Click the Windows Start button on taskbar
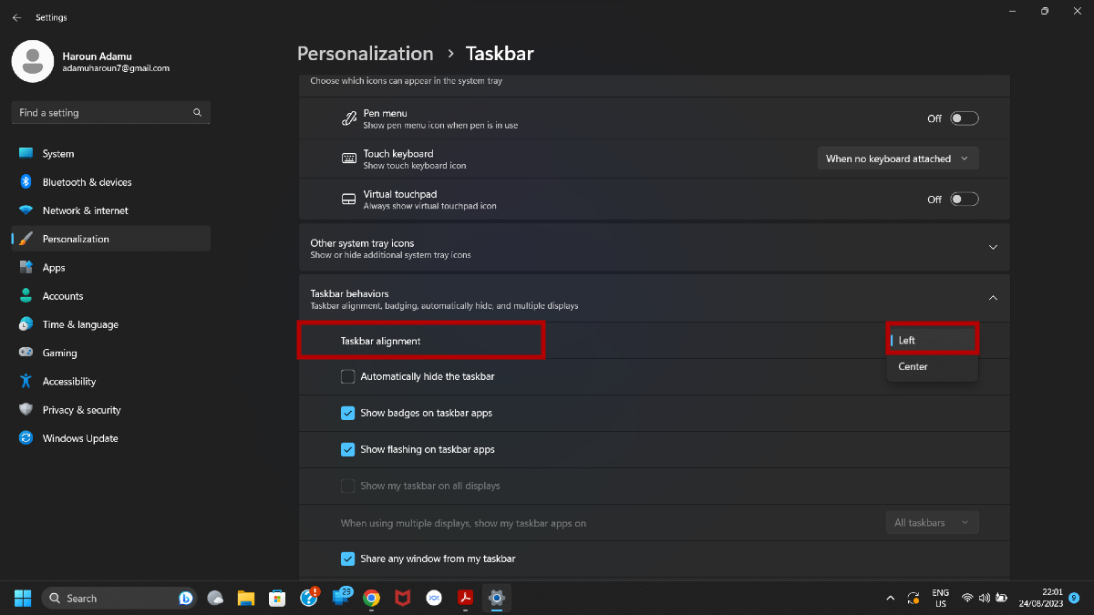This screenshot has width=1094, height=615. (23, 598)
